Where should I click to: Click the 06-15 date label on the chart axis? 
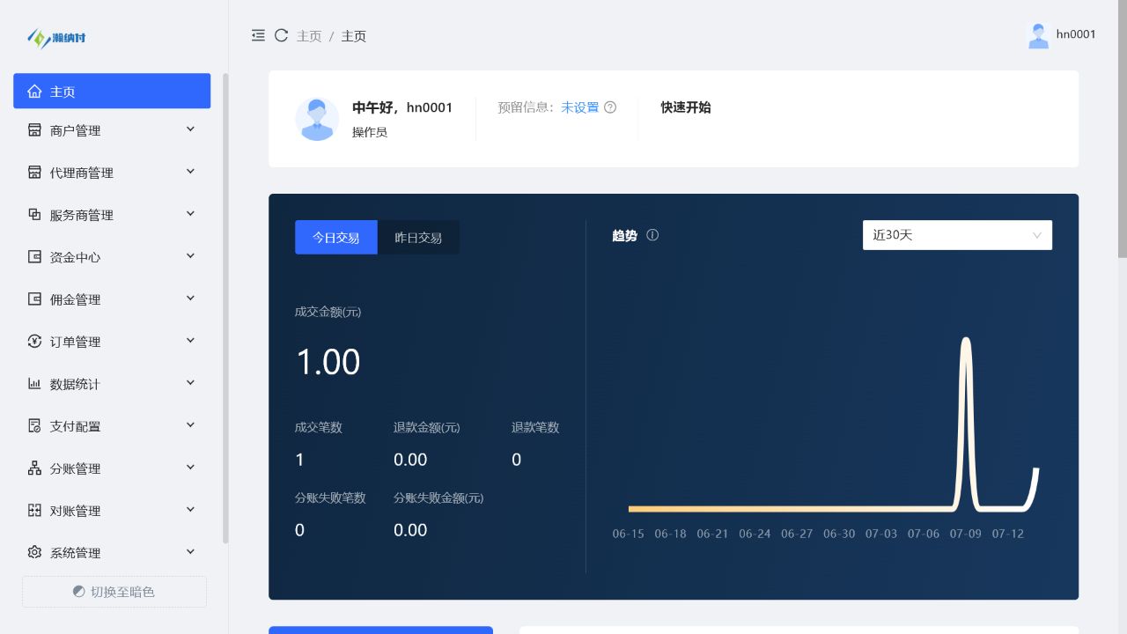tap(629, 534)
